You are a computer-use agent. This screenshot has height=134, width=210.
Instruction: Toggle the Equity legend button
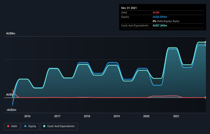tap(30, 126)
